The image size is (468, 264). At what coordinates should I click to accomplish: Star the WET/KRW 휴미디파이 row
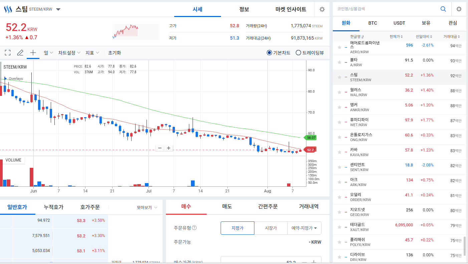(339, 122)
